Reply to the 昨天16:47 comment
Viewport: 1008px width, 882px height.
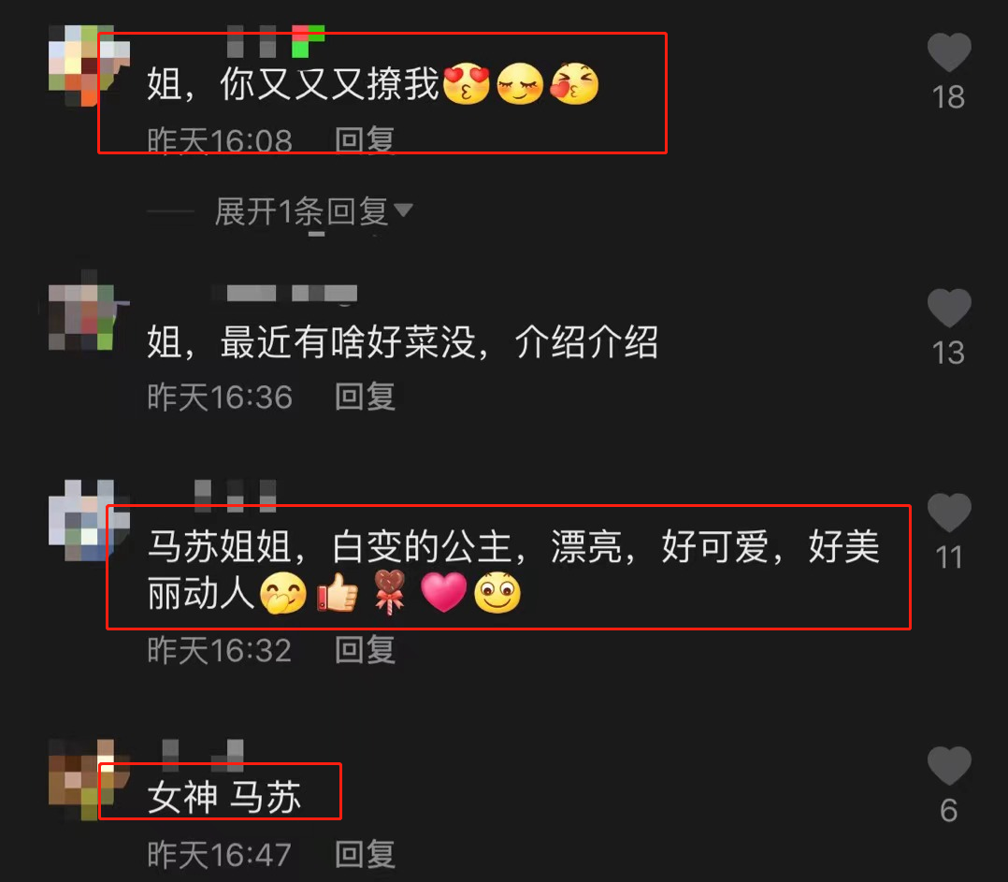[x=365, y=854]
